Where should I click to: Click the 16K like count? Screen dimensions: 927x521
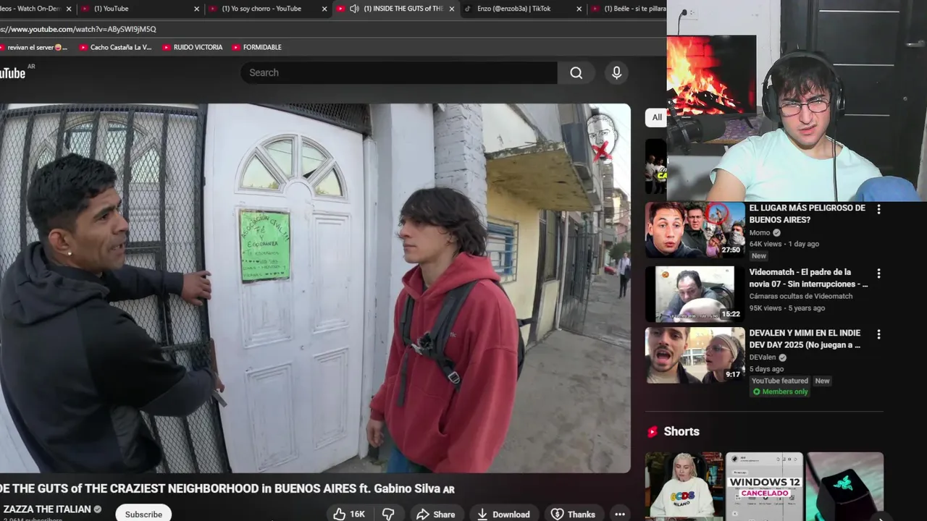coord(358,514)
